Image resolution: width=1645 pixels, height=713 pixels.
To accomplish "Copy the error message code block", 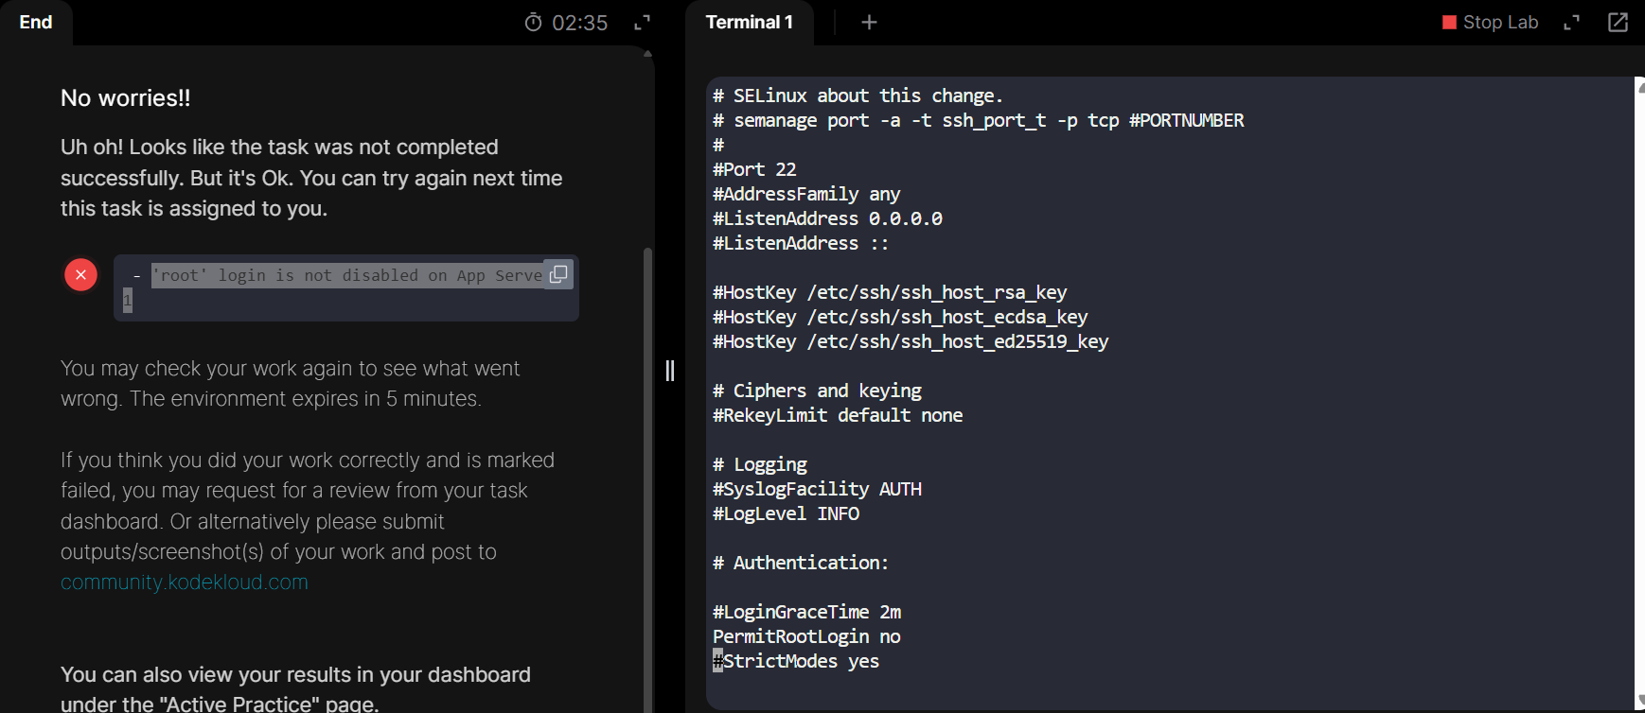I will click(558, 274).
